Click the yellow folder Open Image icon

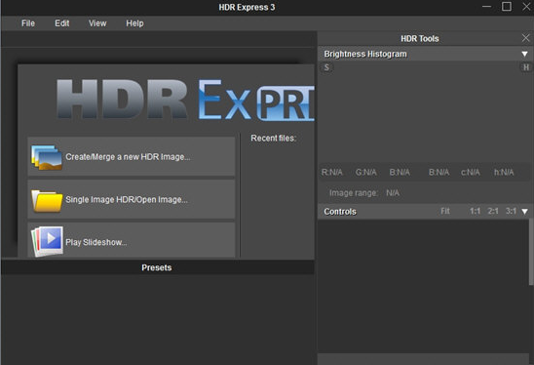tap(47, 201)
